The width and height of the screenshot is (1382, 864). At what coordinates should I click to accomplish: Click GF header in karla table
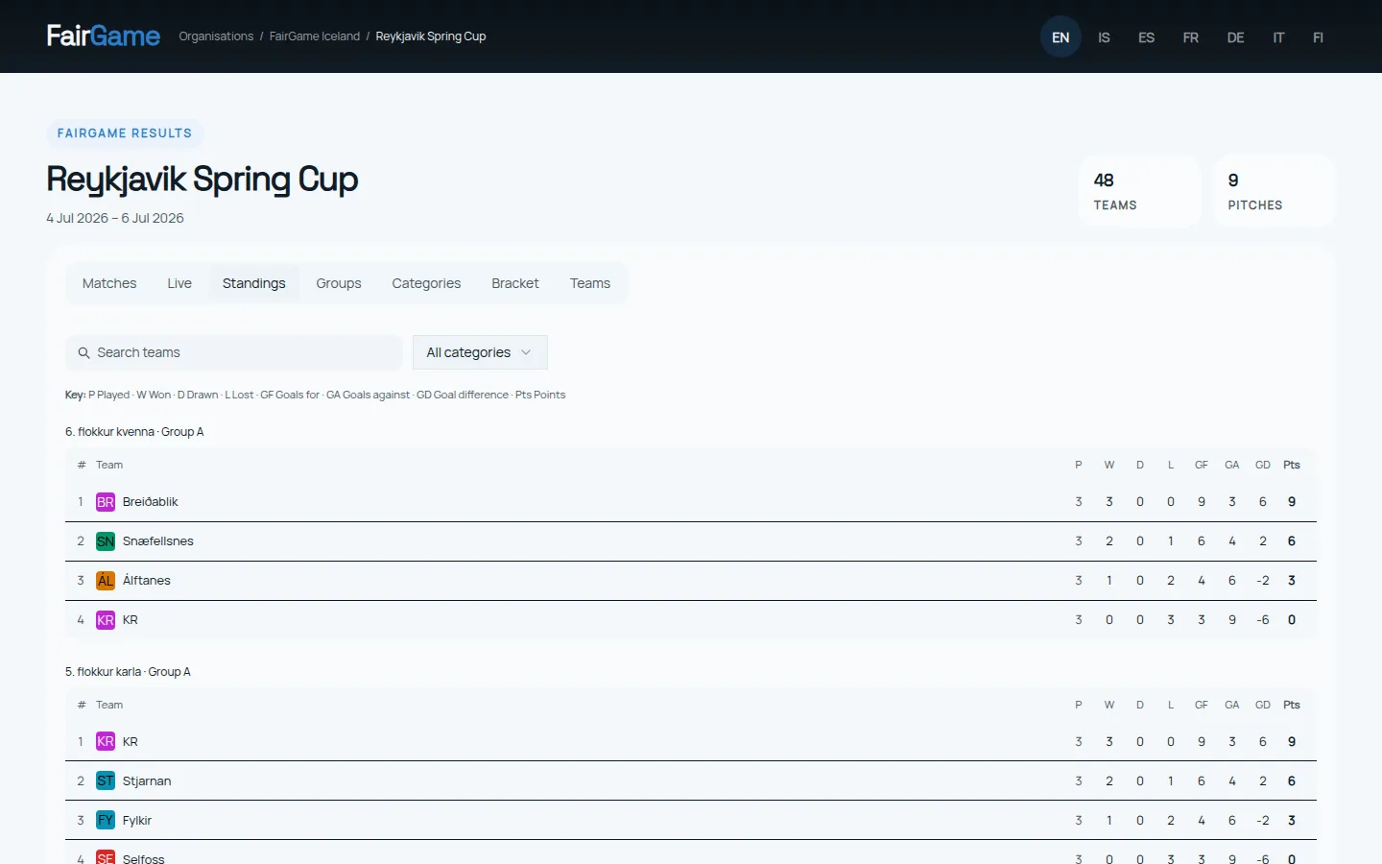(1202, 705)
